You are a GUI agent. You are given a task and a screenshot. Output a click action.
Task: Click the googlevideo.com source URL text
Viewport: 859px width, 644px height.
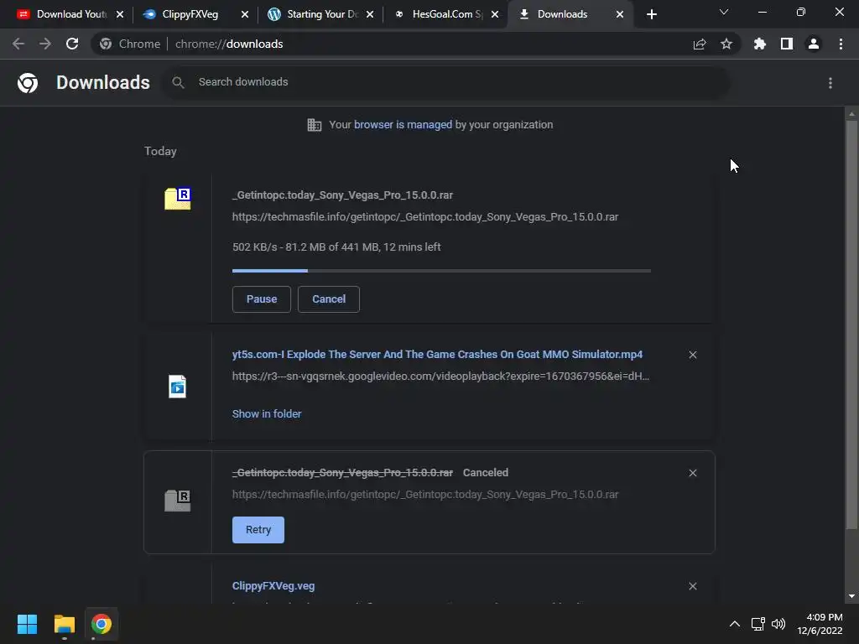440,377
